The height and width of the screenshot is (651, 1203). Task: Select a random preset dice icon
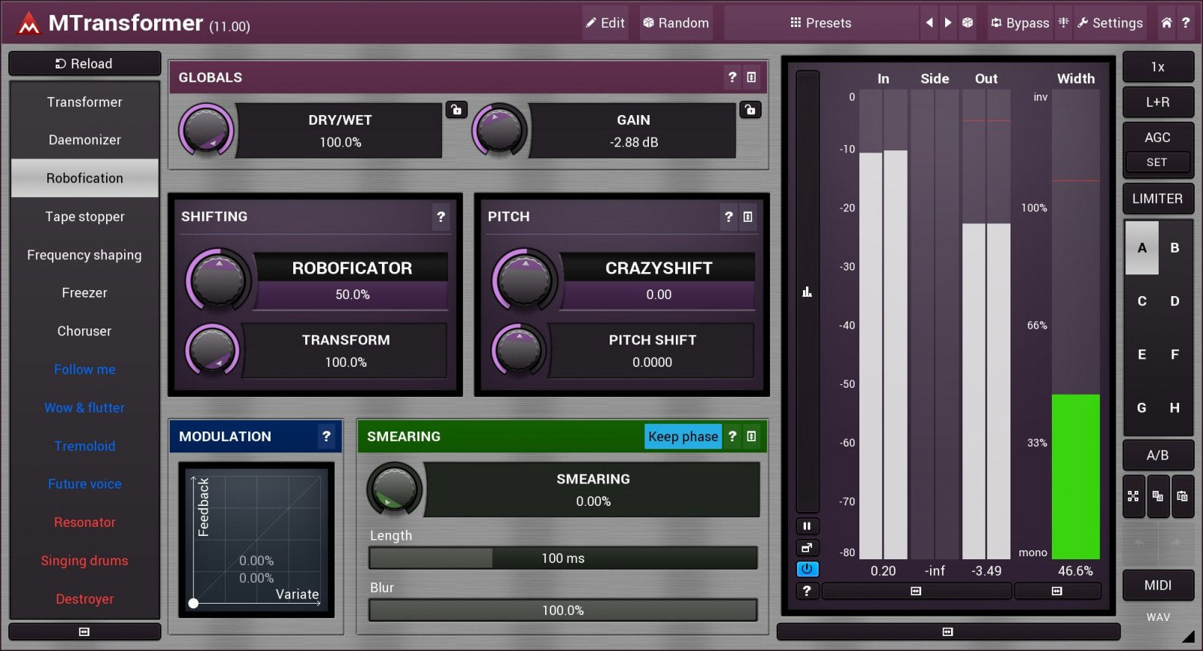968,23
